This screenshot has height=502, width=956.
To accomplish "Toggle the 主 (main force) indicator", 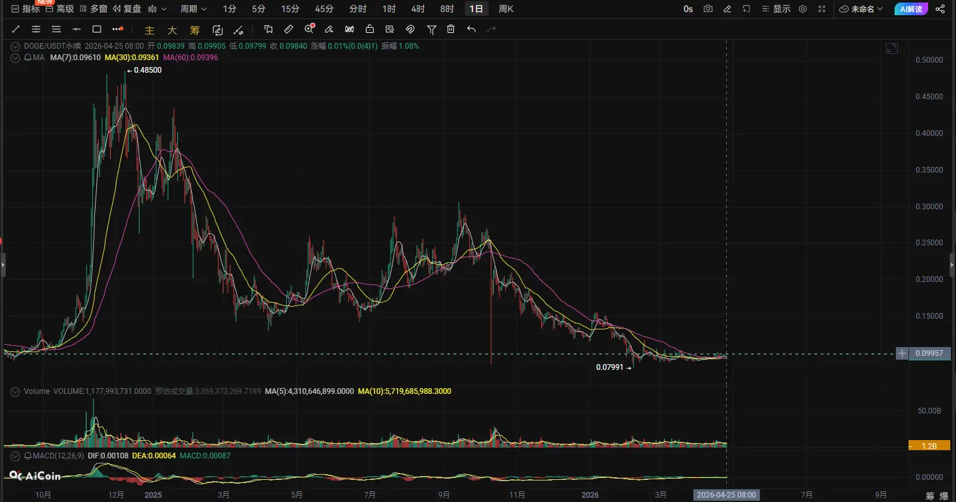I will 149,30.
